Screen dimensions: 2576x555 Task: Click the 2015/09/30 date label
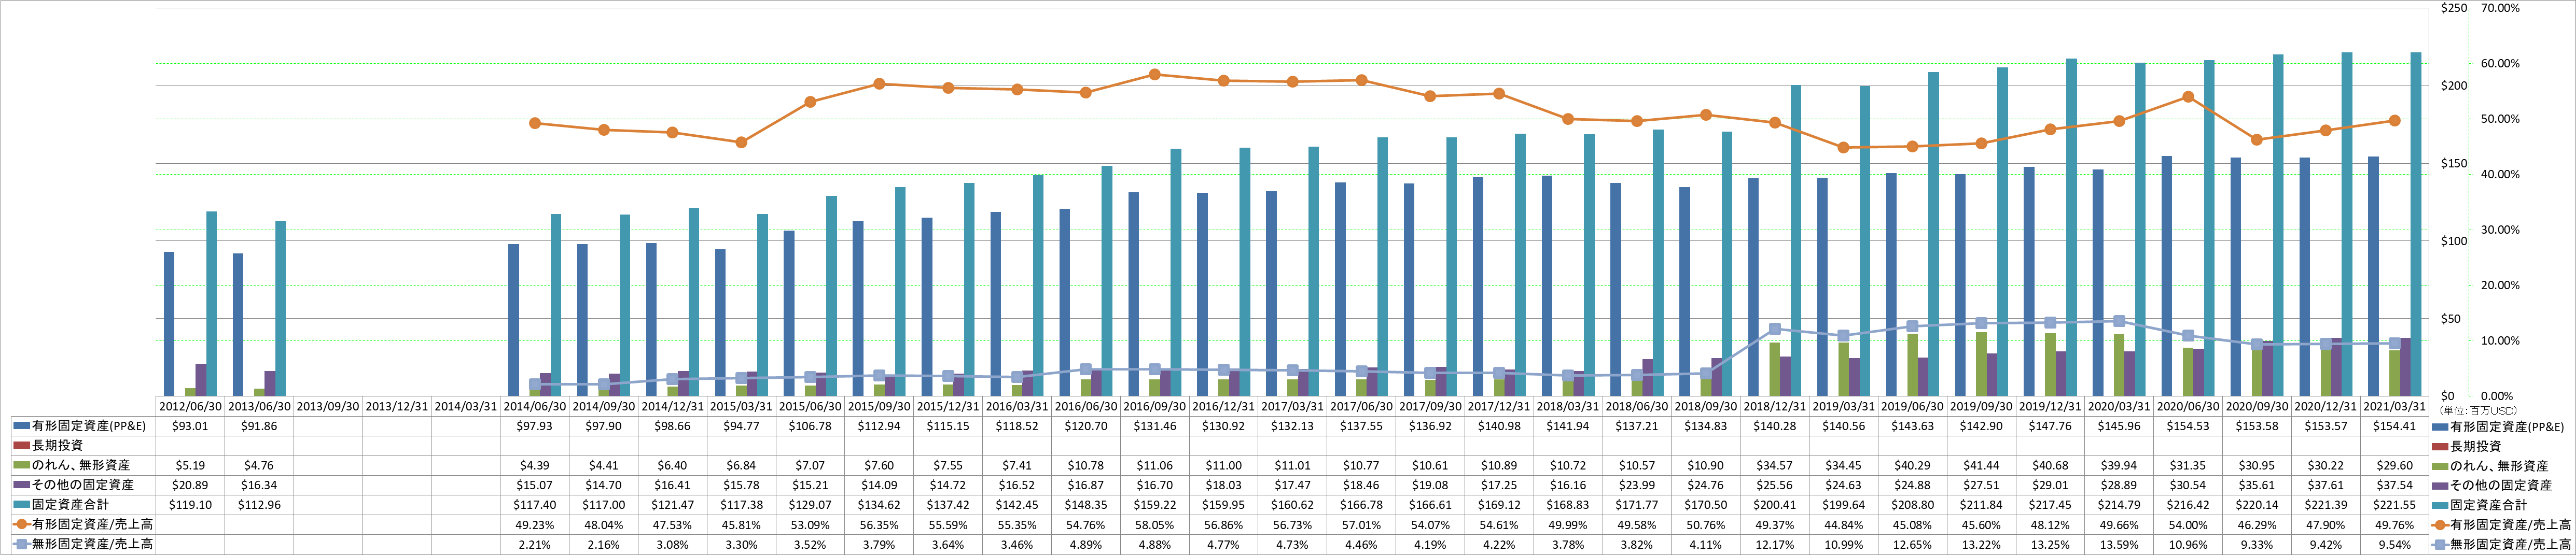tap(879, 407)
